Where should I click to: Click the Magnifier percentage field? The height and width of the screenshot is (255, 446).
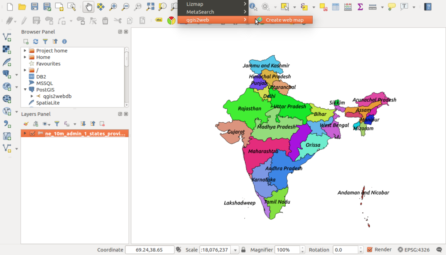tap(287, 249)
